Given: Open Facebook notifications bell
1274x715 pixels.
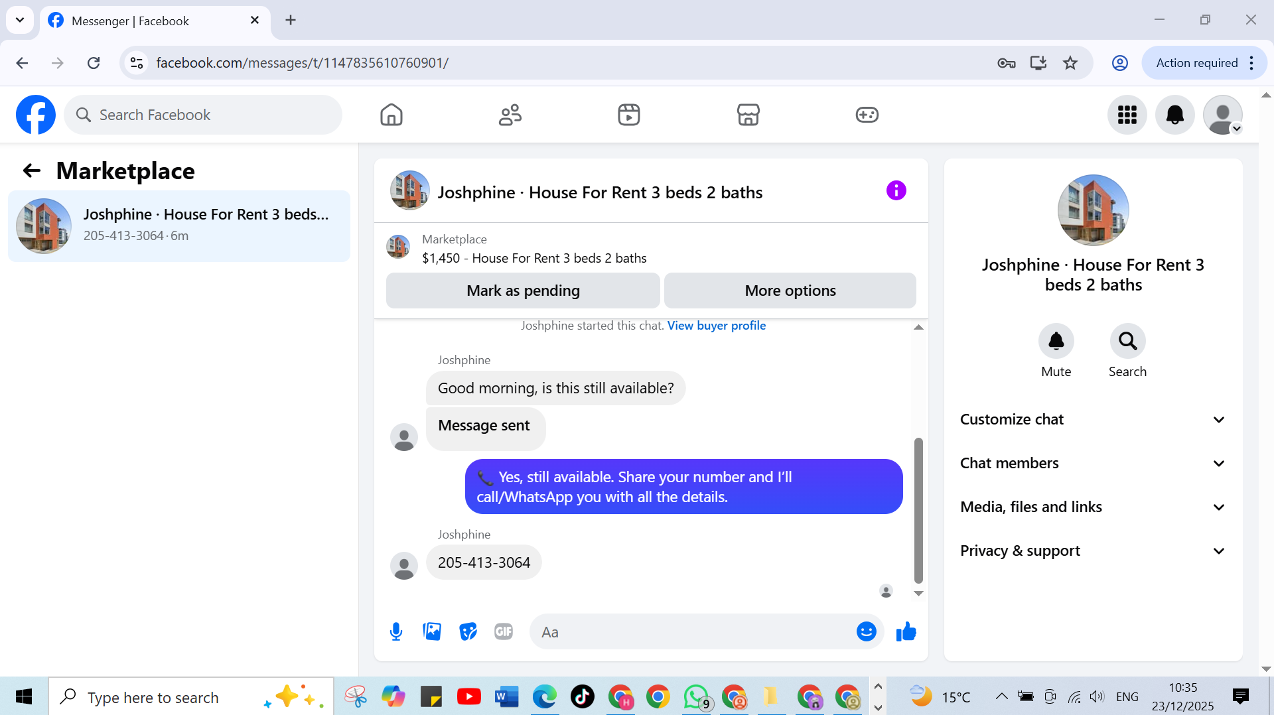Looking at the screenshot, I should 1175,115.
